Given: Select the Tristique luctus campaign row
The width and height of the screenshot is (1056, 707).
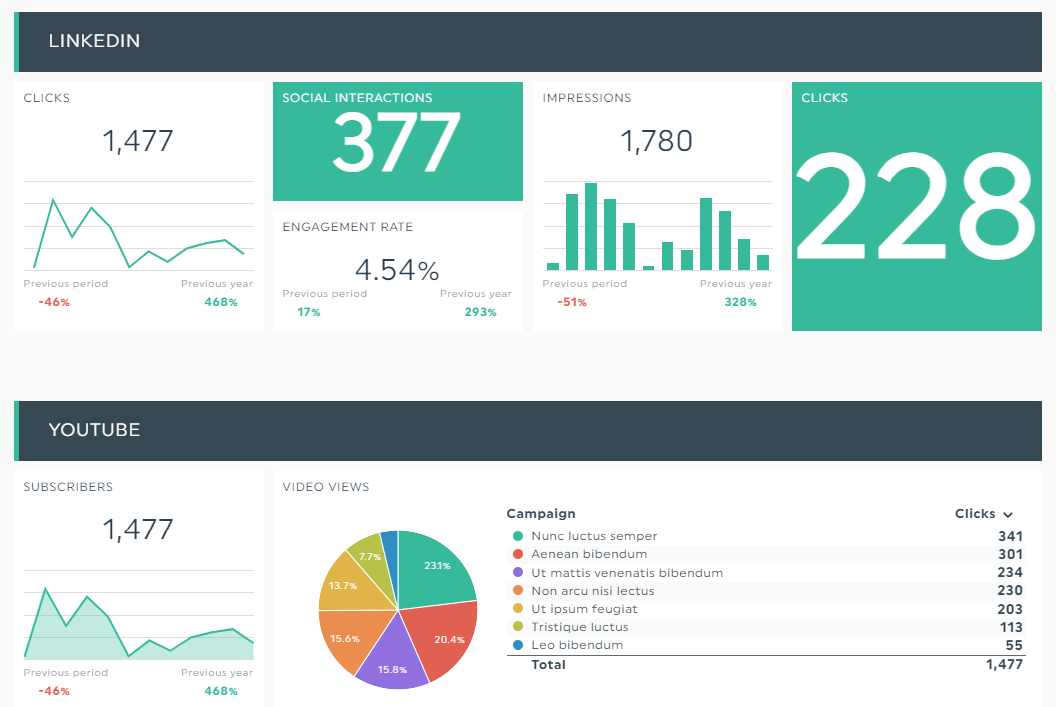Looking at the screenshot, I should (x=766, y=627).
